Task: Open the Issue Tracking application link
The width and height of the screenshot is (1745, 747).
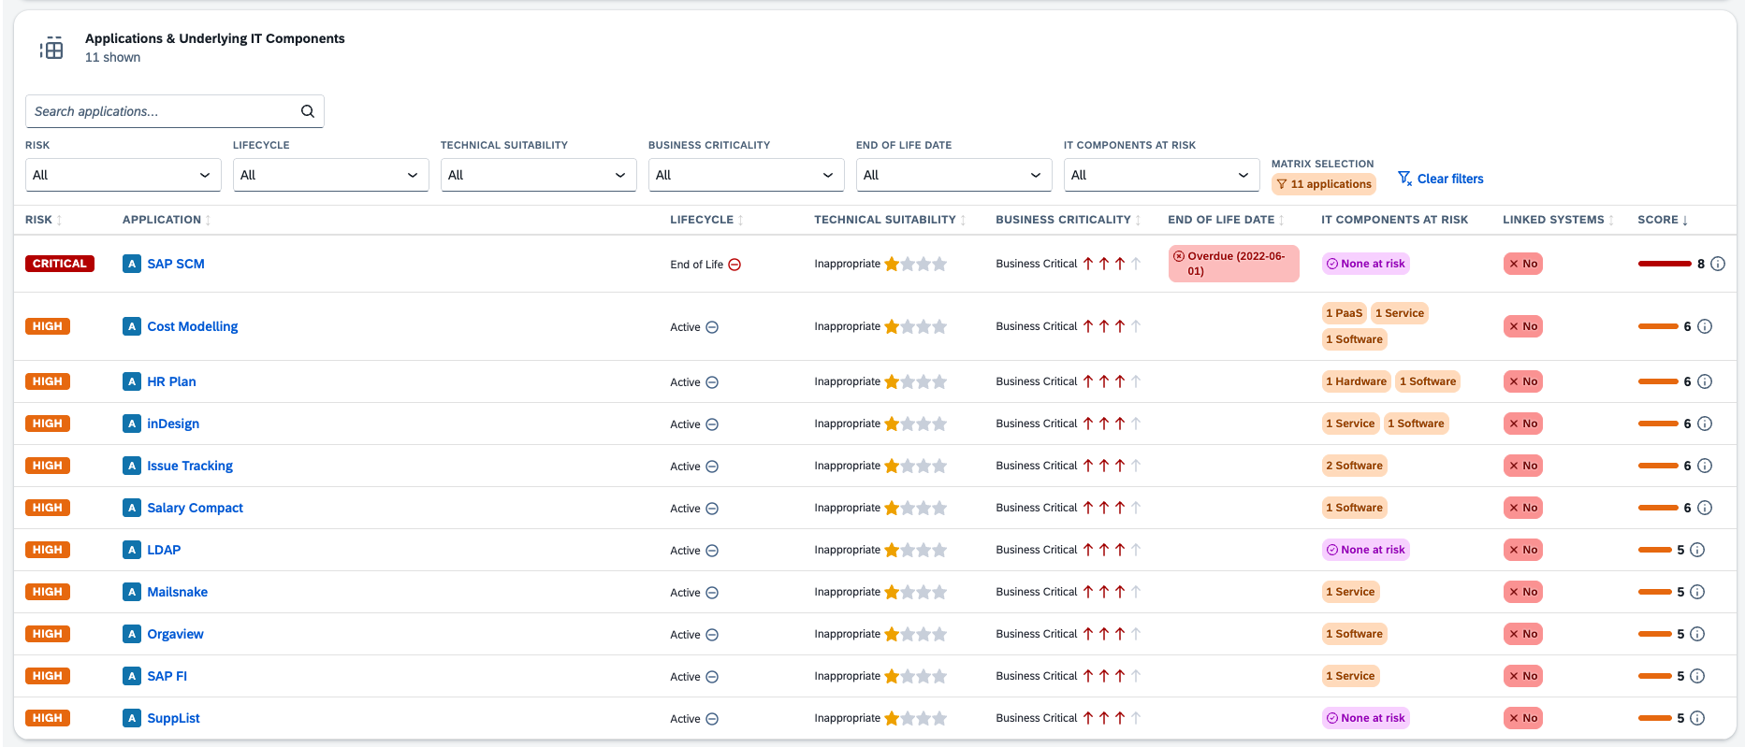Action: pyautogui.click(x=190, y=466)
